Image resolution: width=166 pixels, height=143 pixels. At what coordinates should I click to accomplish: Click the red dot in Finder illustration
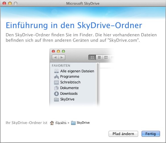(x=53, y=51)
